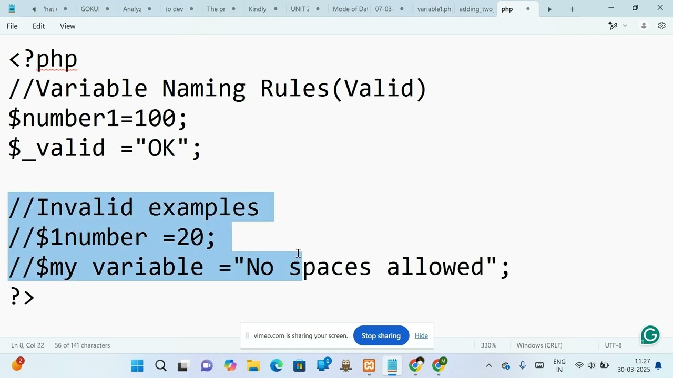Image resolution: width=673 pixels, height=378 pixels.
Task: Click the orange widget icon with badge 2
Action: coord(17,364)
